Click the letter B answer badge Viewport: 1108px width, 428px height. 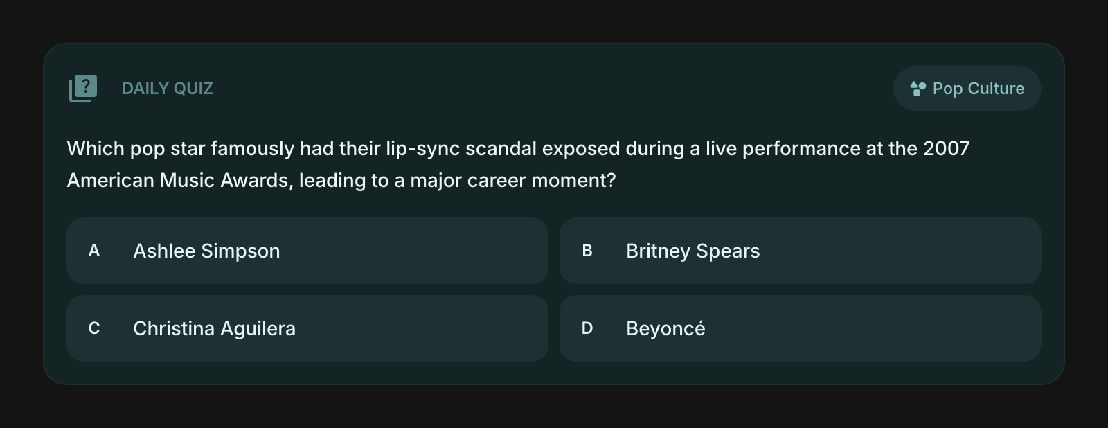pyautogui.click(x=587, y=251)
